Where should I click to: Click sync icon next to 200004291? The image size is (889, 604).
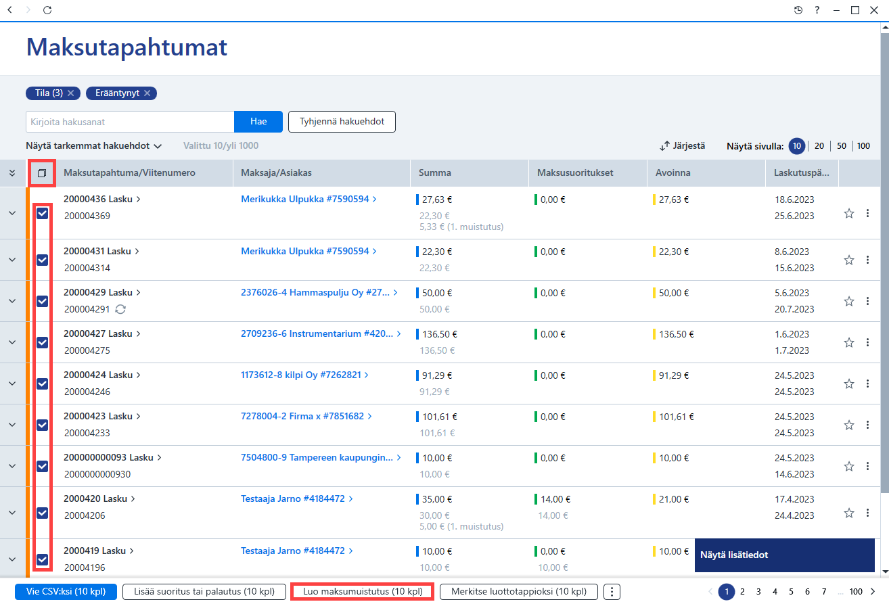point(120,309)
